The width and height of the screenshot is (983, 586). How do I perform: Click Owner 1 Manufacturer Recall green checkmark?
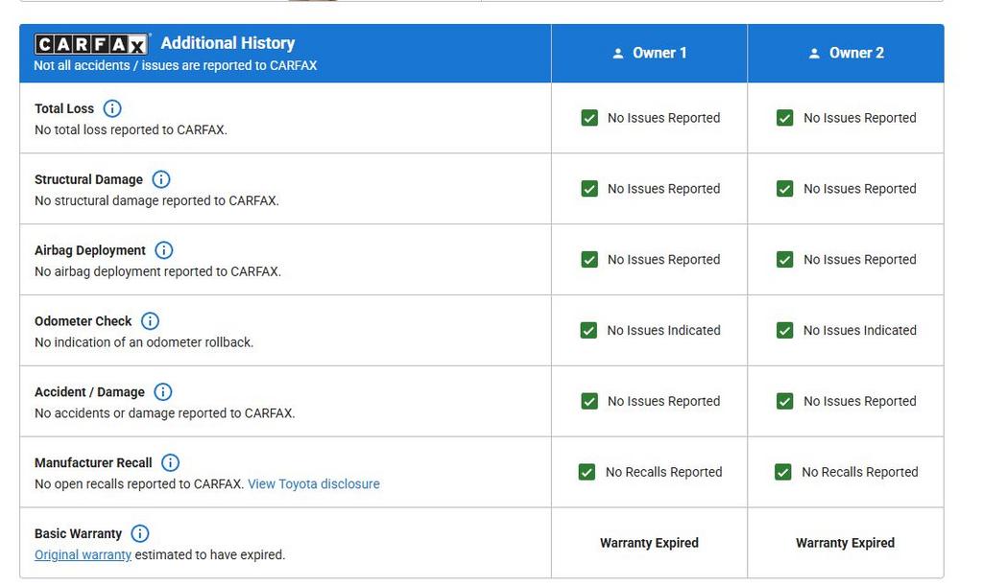(587, 472)
